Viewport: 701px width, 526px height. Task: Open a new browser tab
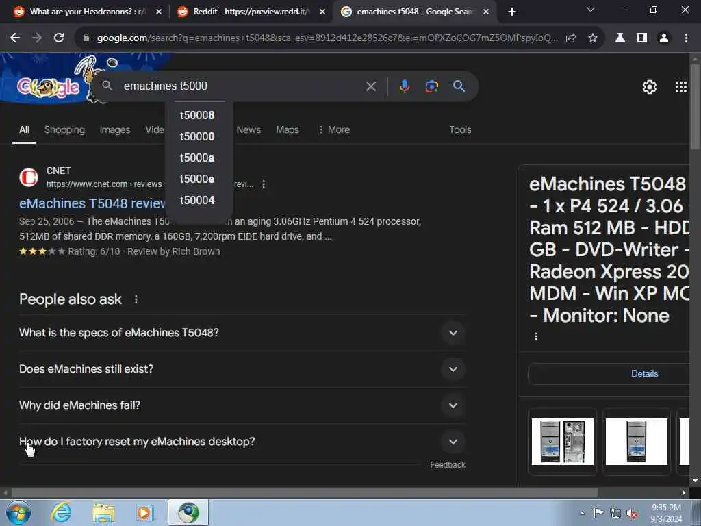tap(512, 12)
